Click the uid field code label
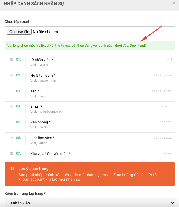This screenshot has height=207, width=179. (169, 60)
